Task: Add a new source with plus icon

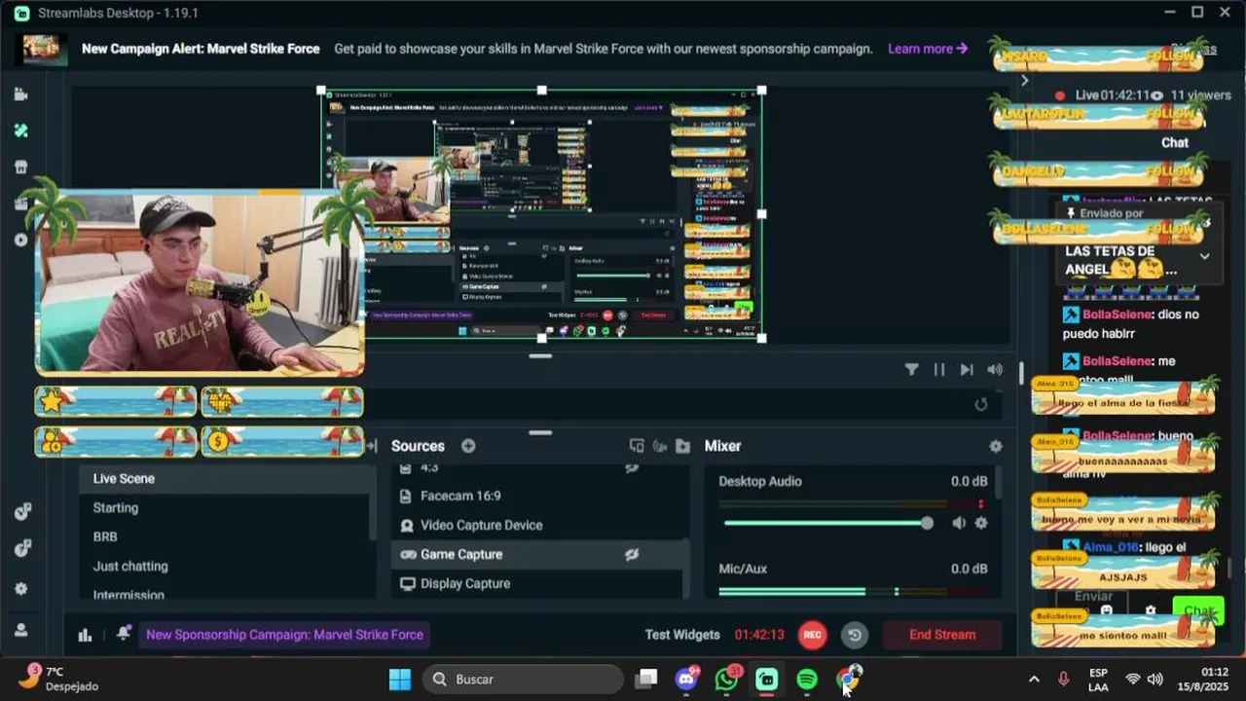Action: pyautogui.click(x=468, y=446)
